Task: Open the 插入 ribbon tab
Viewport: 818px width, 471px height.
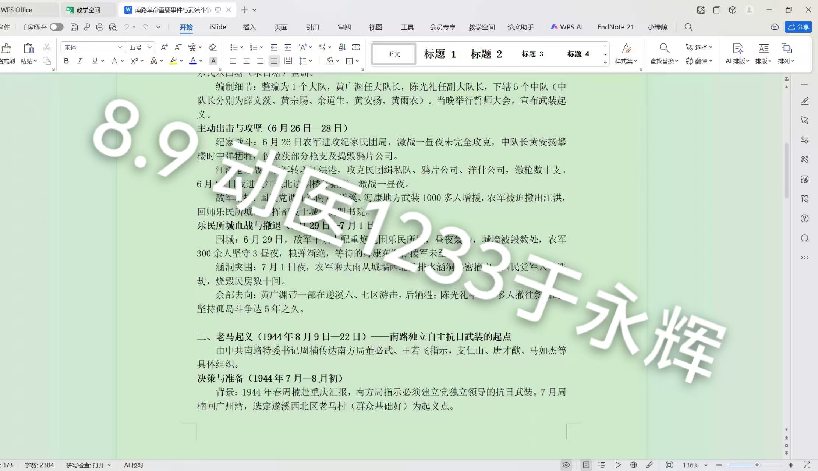Action: pyautogui.click(x=249, y=27)
